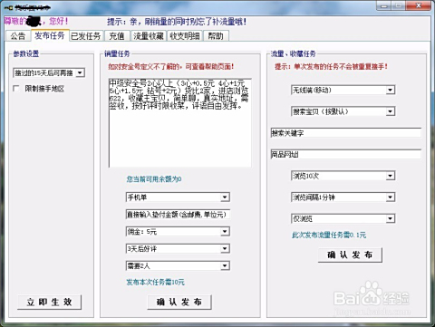Click the application icon in title bar
This screenshot has height=327, width=435.
point(8,8)
